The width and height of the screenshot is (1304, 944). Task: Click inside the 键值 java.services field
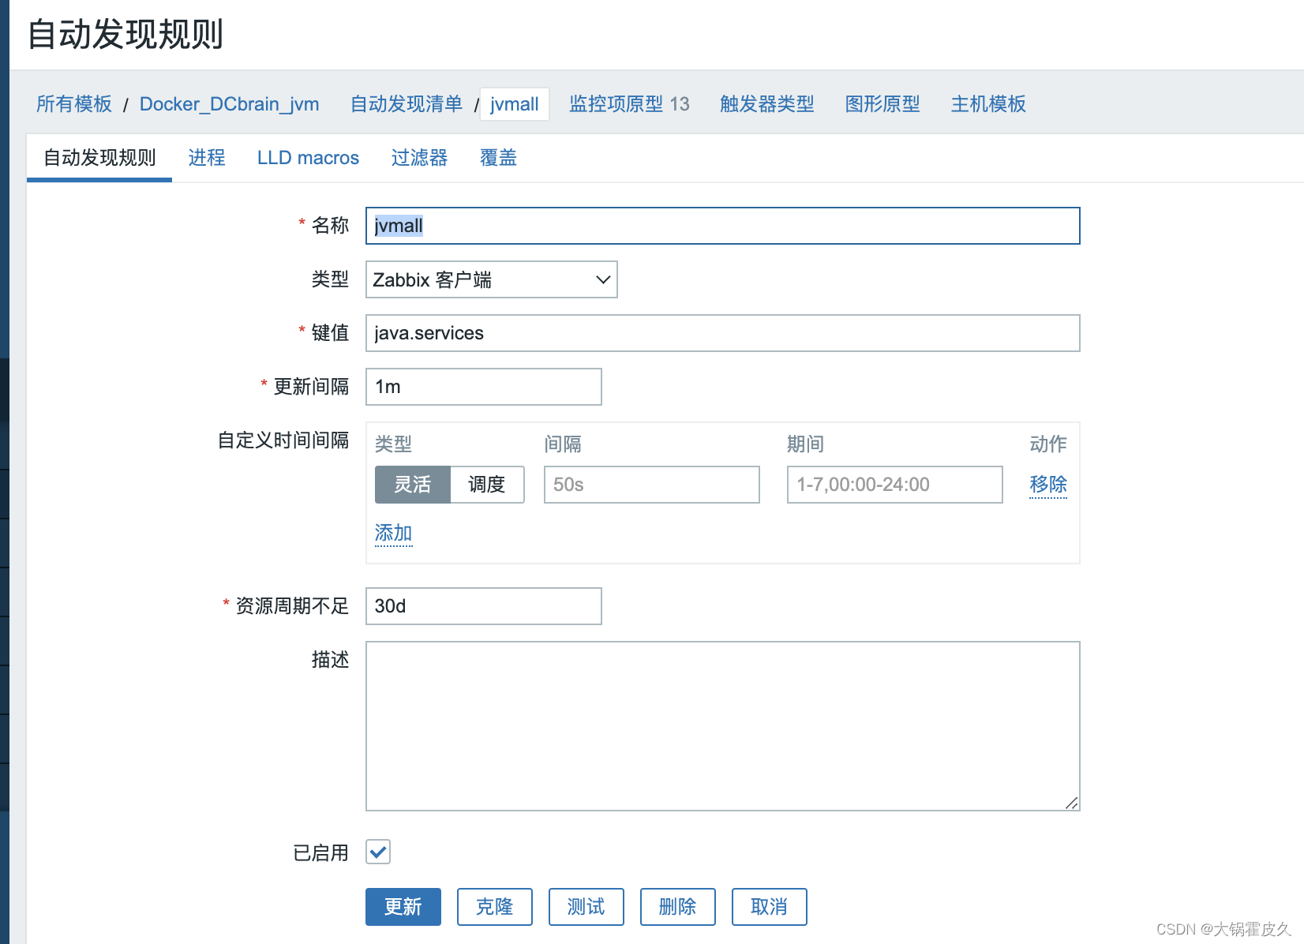coord(721,333)
